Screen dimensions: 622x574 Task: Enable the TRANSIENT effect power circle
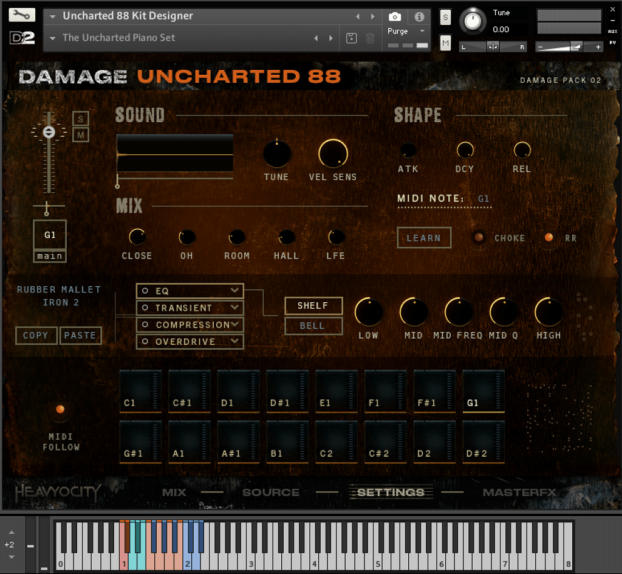145,308
